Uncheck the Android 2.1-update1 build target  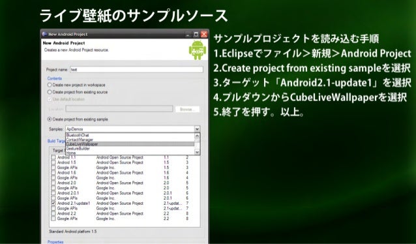53,203
